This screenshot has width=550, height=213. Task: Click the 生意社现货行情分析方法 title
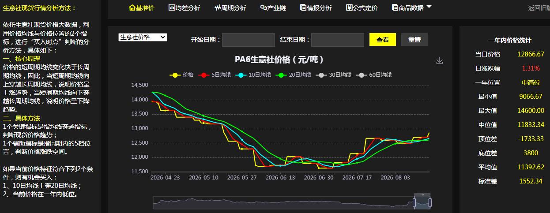[x=39, y=8]
